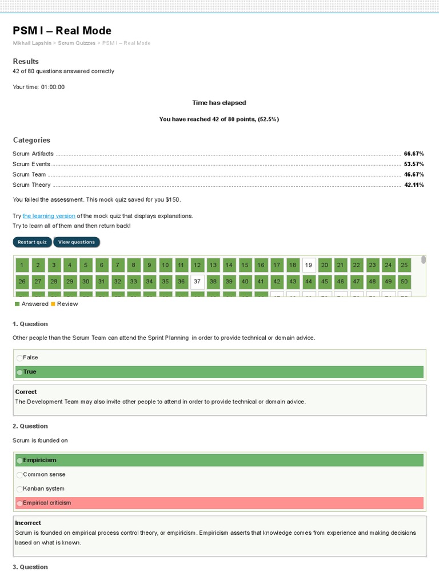Go to Mikhail Lapshin breadcrumb link
This screenshot has height=585, width=439.
[x=31, y=43]
